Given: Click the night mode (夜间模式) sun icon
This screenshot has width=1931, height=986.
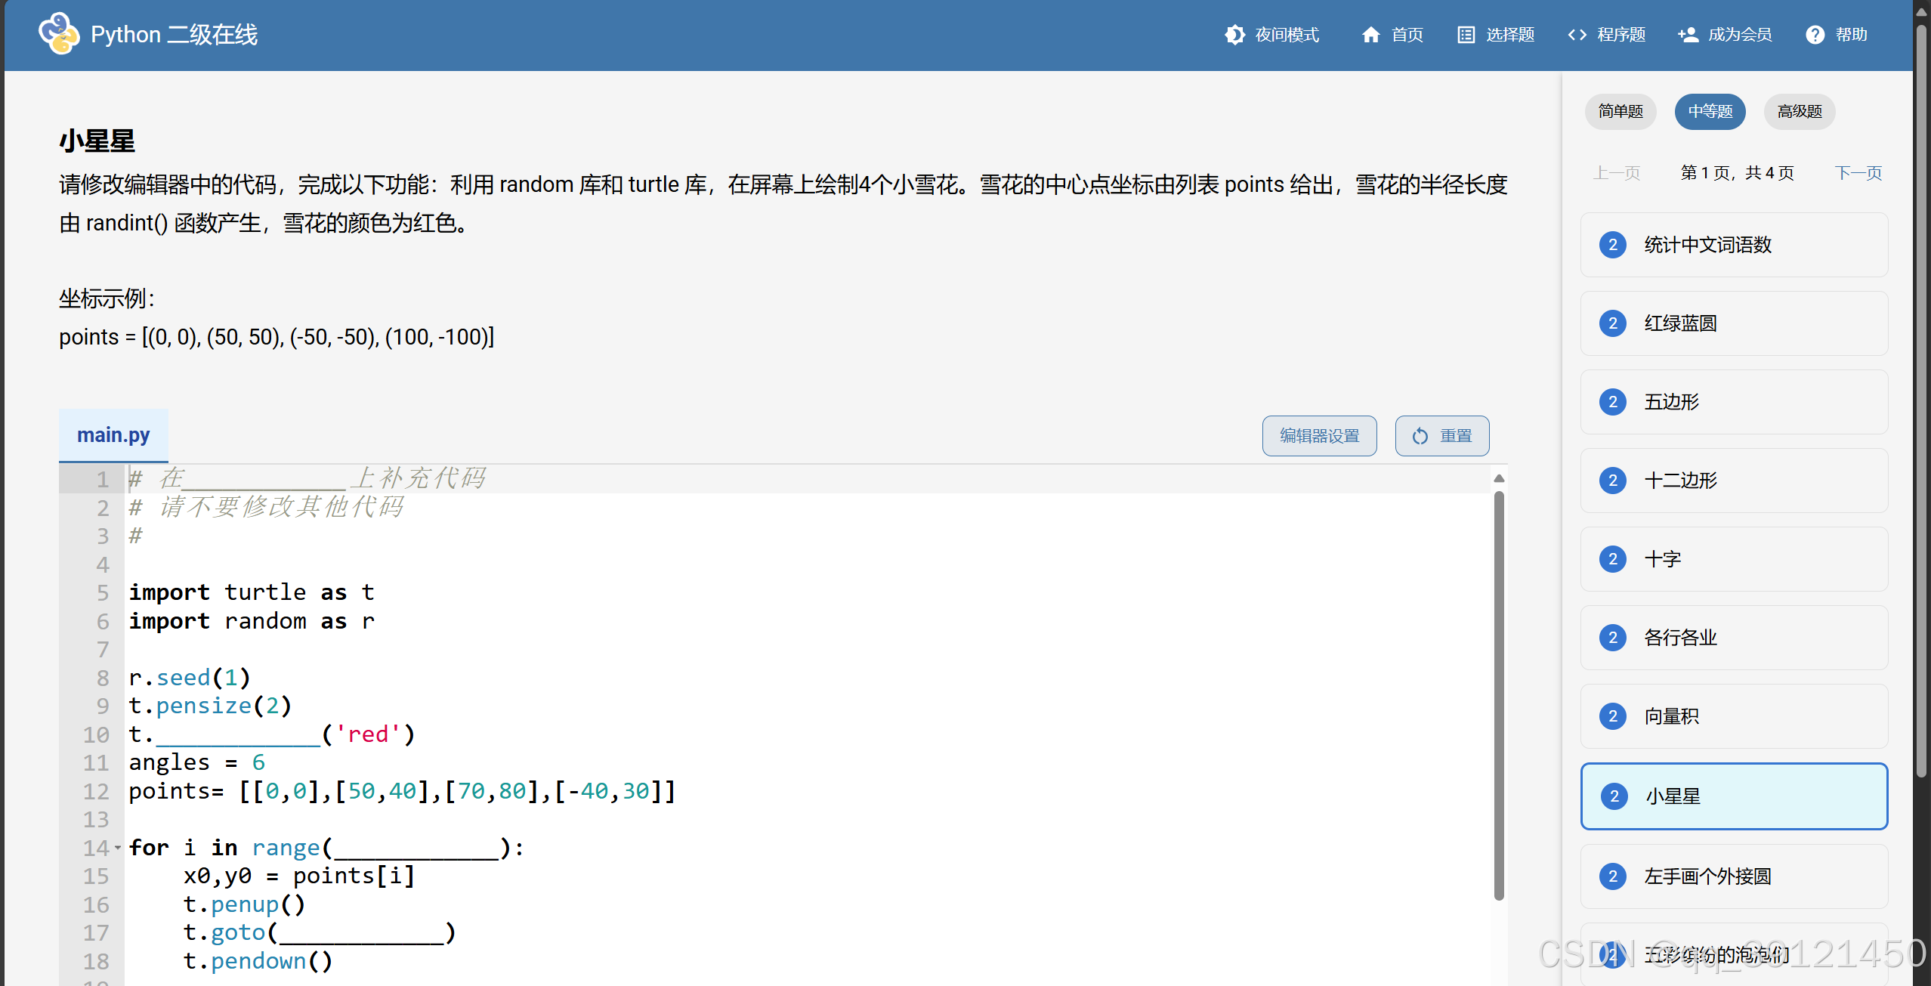Looking at the screenshot, I should coord(1234,35).
